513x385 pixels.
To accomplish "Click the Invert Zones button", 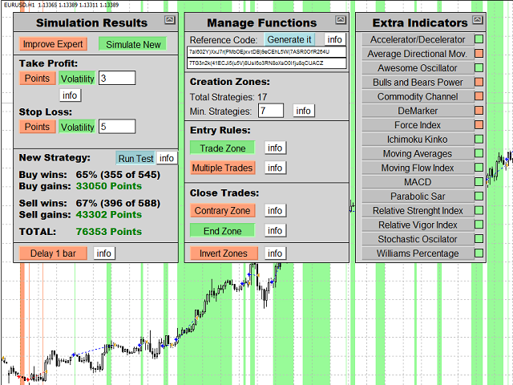I will pyautogui.click(x=224, y=253).
